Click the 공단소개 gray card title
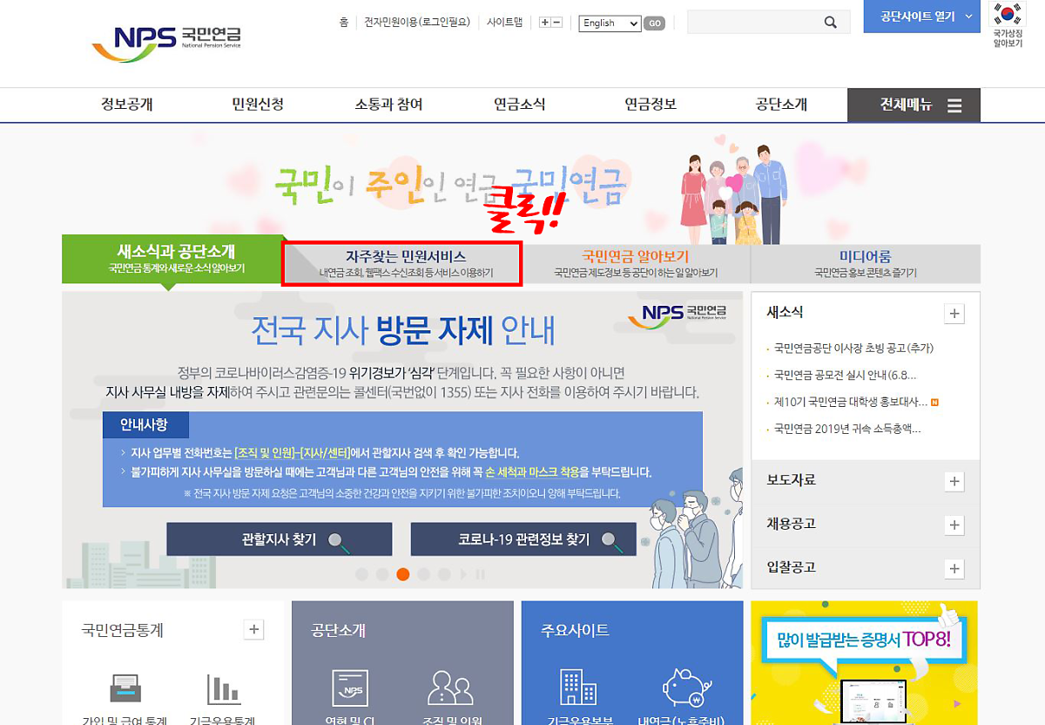Viewport: 1045px width, 725px height. click(x=338, y=630)
